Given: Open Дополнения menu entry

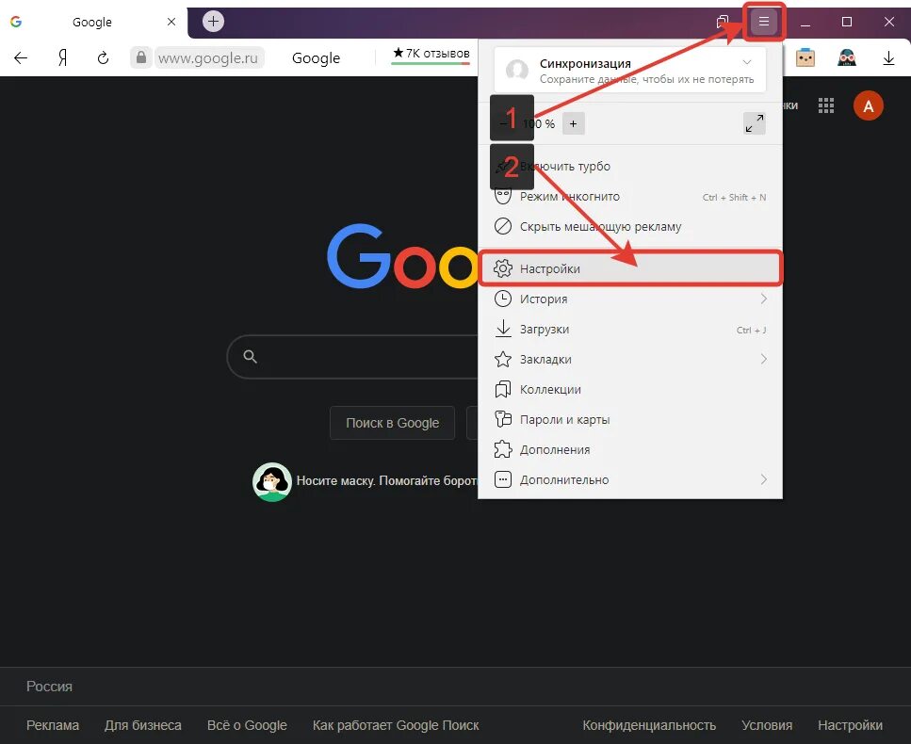Looking at the screenshot, I should (x=630, y=450).
